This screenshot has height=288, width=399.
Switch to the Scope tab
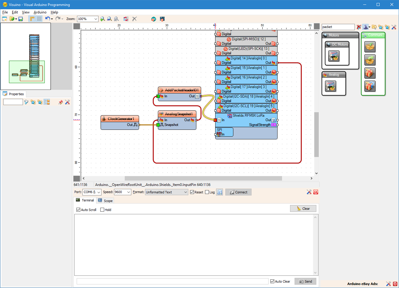(x=105, y=201)
